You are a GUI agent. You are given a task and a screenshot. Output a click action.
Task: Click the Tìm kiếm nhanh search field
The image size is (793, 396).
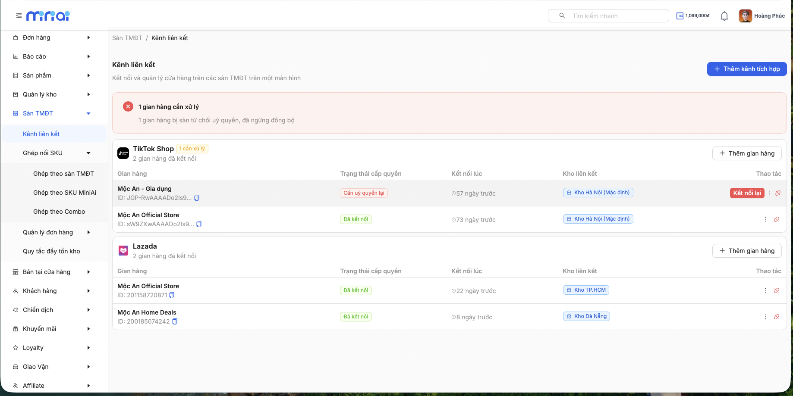click(x=608, y=16)
